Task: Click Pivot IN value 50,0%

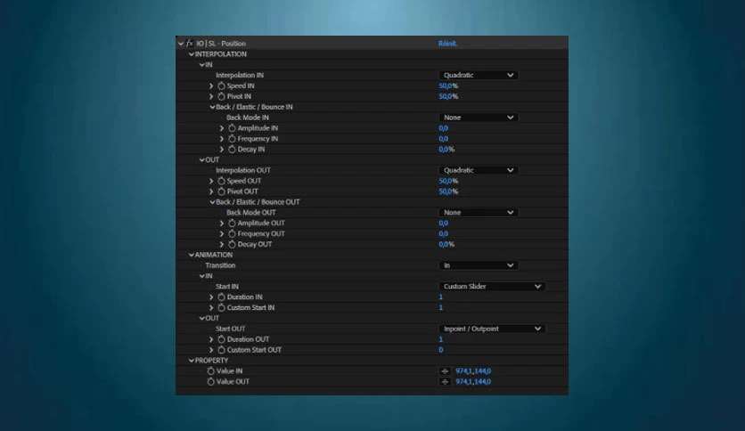Action: click(x=448, y=96)
